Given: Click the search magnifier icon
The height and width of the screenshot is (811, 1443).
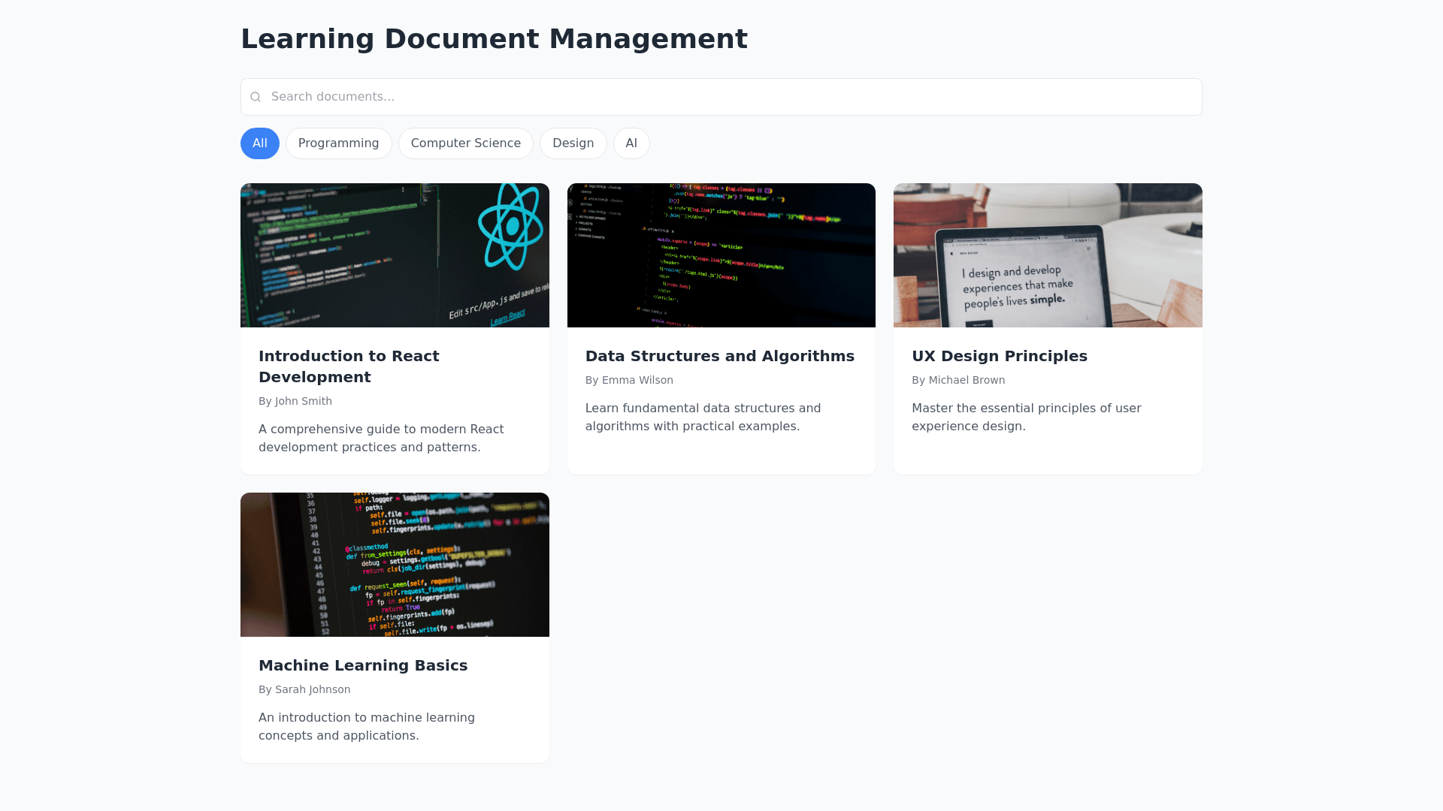Looking at the screenshot, I should coord(256,97).
